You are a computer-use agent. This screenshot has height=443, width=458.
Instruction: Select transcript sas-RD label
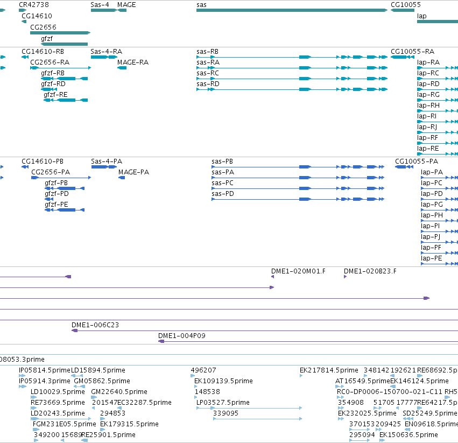(x=208, y=84)
